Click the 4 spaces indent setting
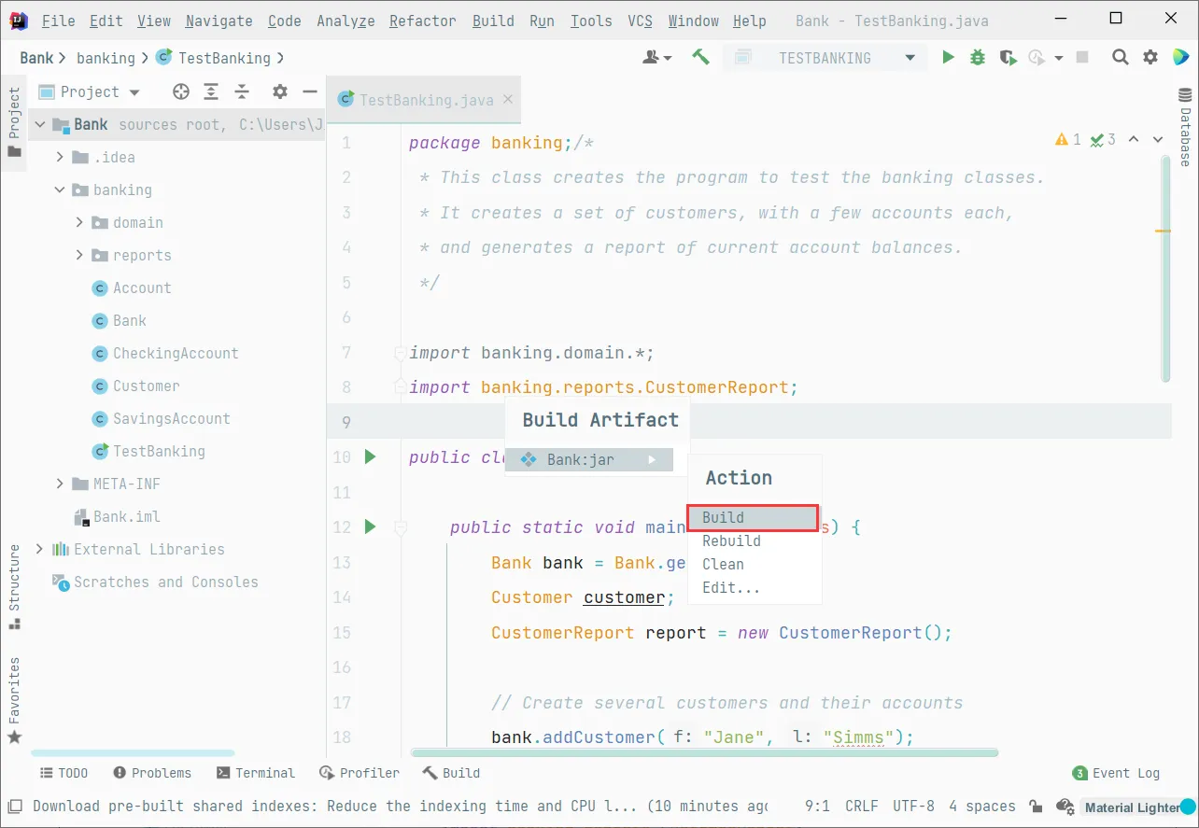Screen dimensions: 1199x828 coord(981,806)
